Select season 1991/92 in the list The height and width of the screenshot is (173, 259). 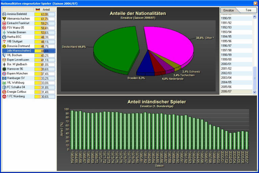click(x=236, y=23)
